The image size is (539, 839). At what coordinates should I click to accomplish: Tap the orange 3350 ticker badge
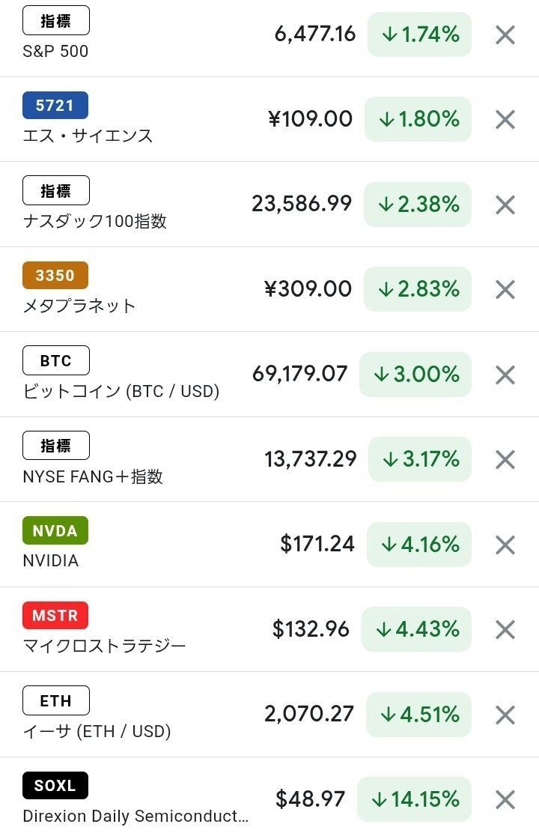coord(55,275)
